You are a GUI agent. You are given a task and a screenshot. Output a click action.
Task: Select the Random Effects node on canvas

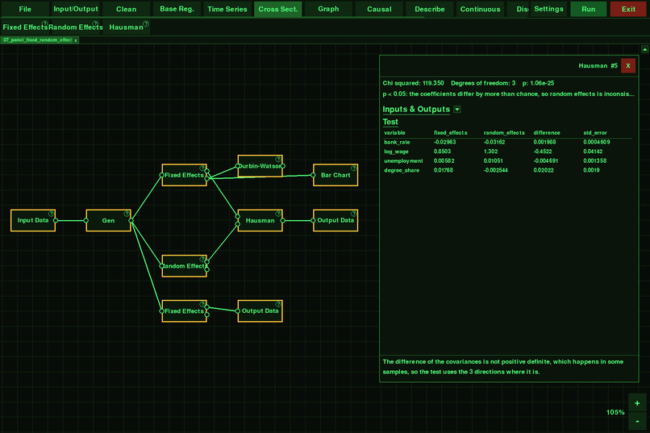coord(184,266)
